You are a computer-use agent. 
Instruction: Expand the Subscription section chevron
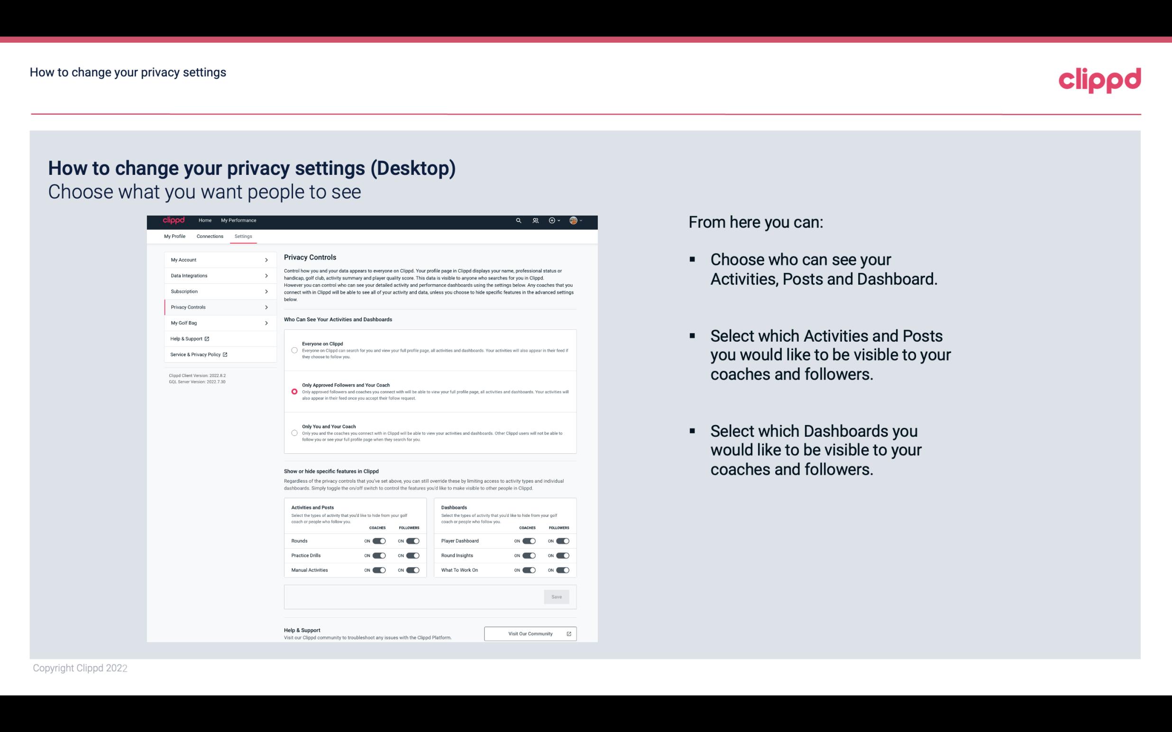click(x=266, y=291)
